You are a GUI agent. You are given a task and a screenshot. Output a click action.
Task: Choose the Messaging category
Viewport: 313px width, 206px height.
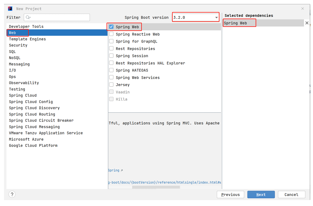click(57, 64)
